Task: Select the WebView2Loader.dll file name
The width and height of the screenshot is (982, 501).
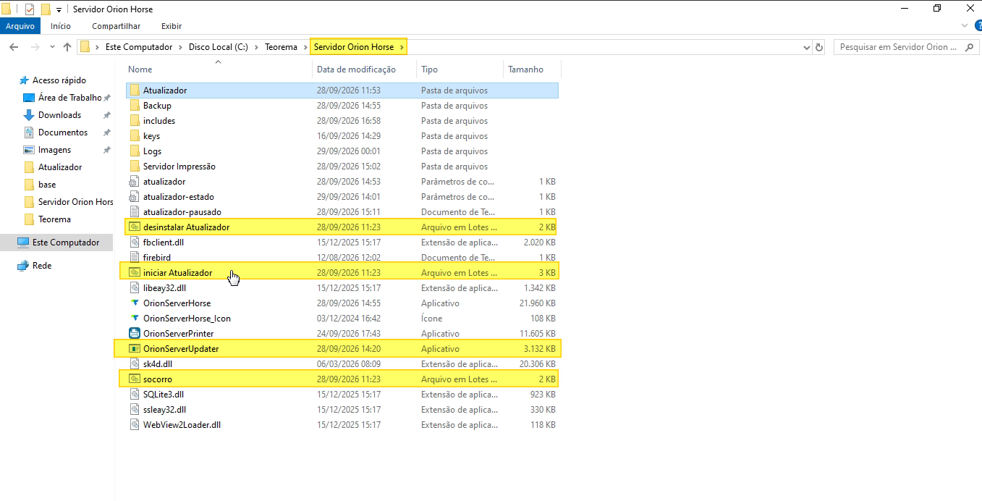Action: pos(182,424)
